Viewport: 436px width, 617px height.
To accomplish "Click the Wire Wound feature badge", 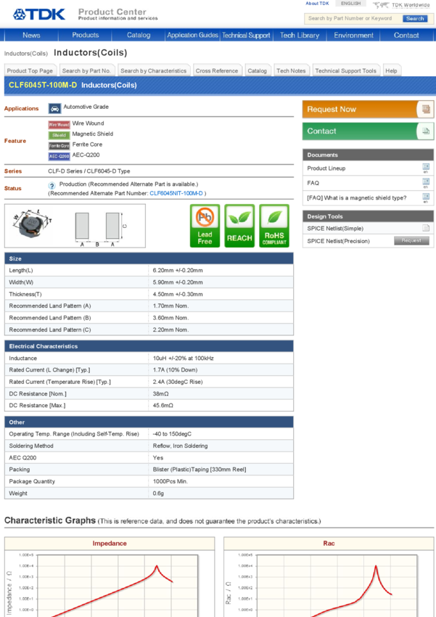I will pyautogui.click(x=59, y=124).
